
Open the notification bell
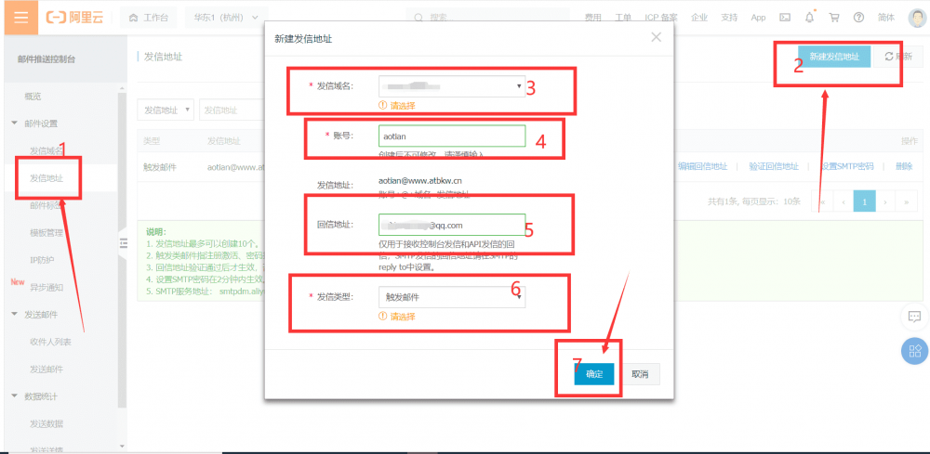click(810, 17)
